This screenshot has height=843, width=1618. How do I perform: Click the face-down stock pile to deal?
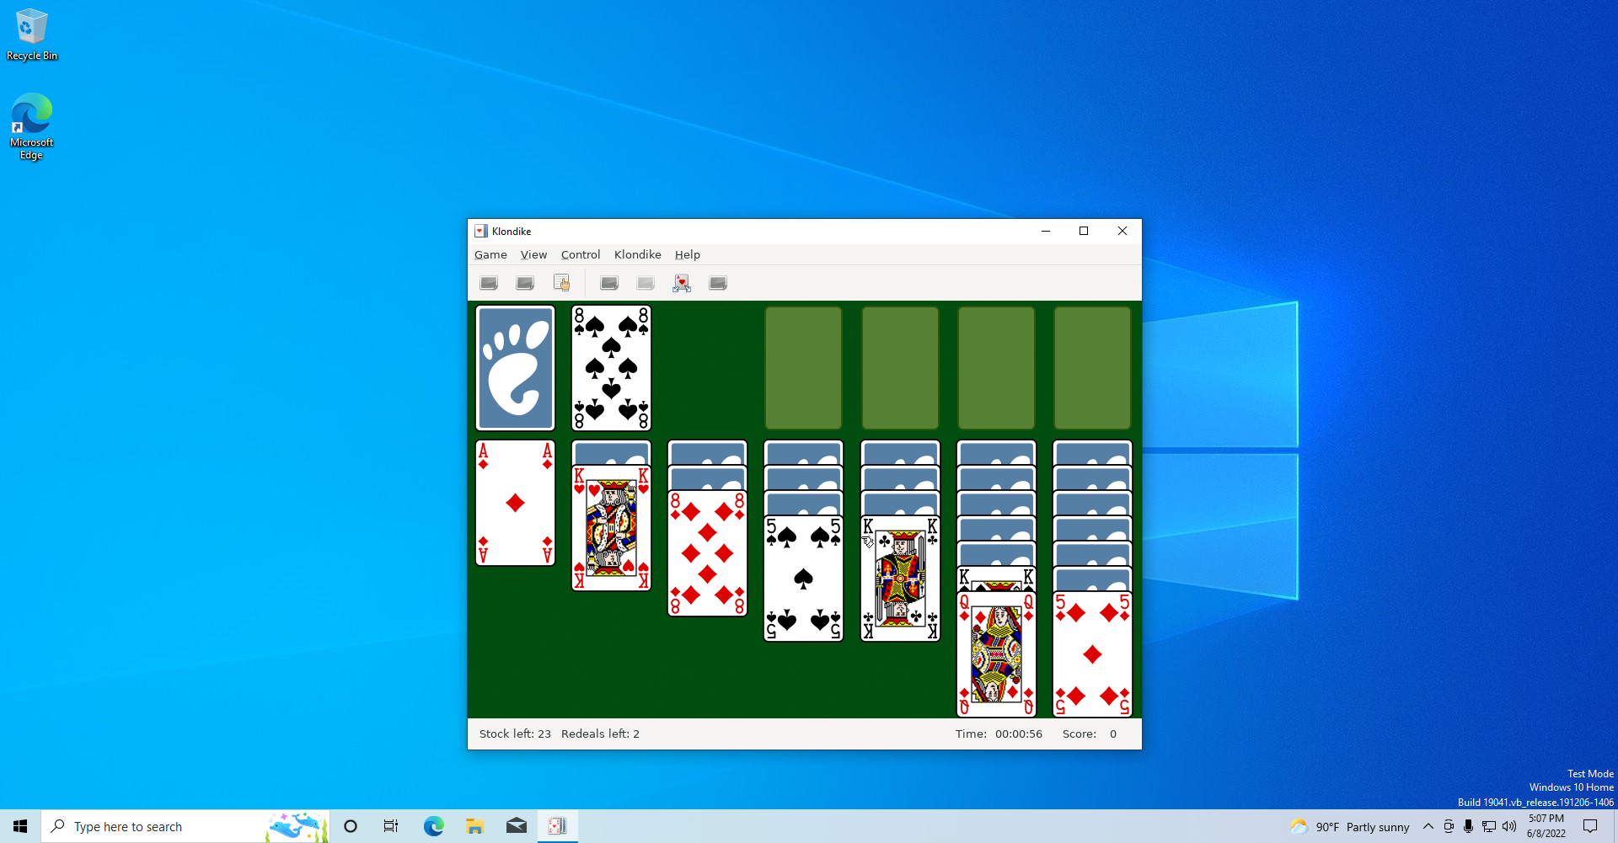[515, 368]
